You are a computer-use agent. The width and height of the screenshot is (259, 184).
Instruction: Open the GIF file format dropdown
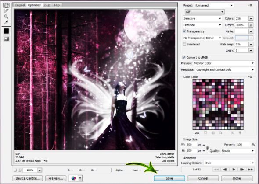(x=205, y=12)
